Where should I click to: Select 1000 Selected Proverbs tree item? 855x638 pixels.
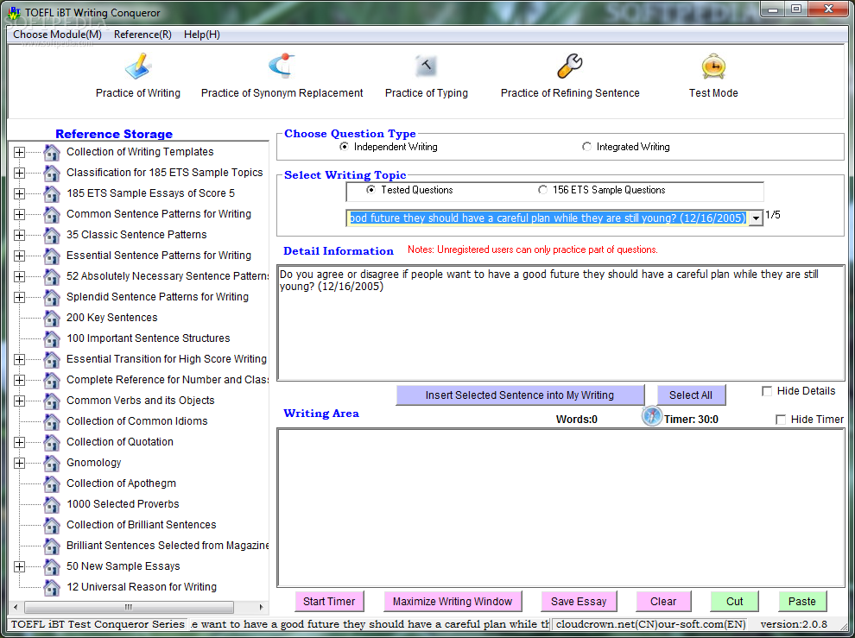click(x=123, y=504)
